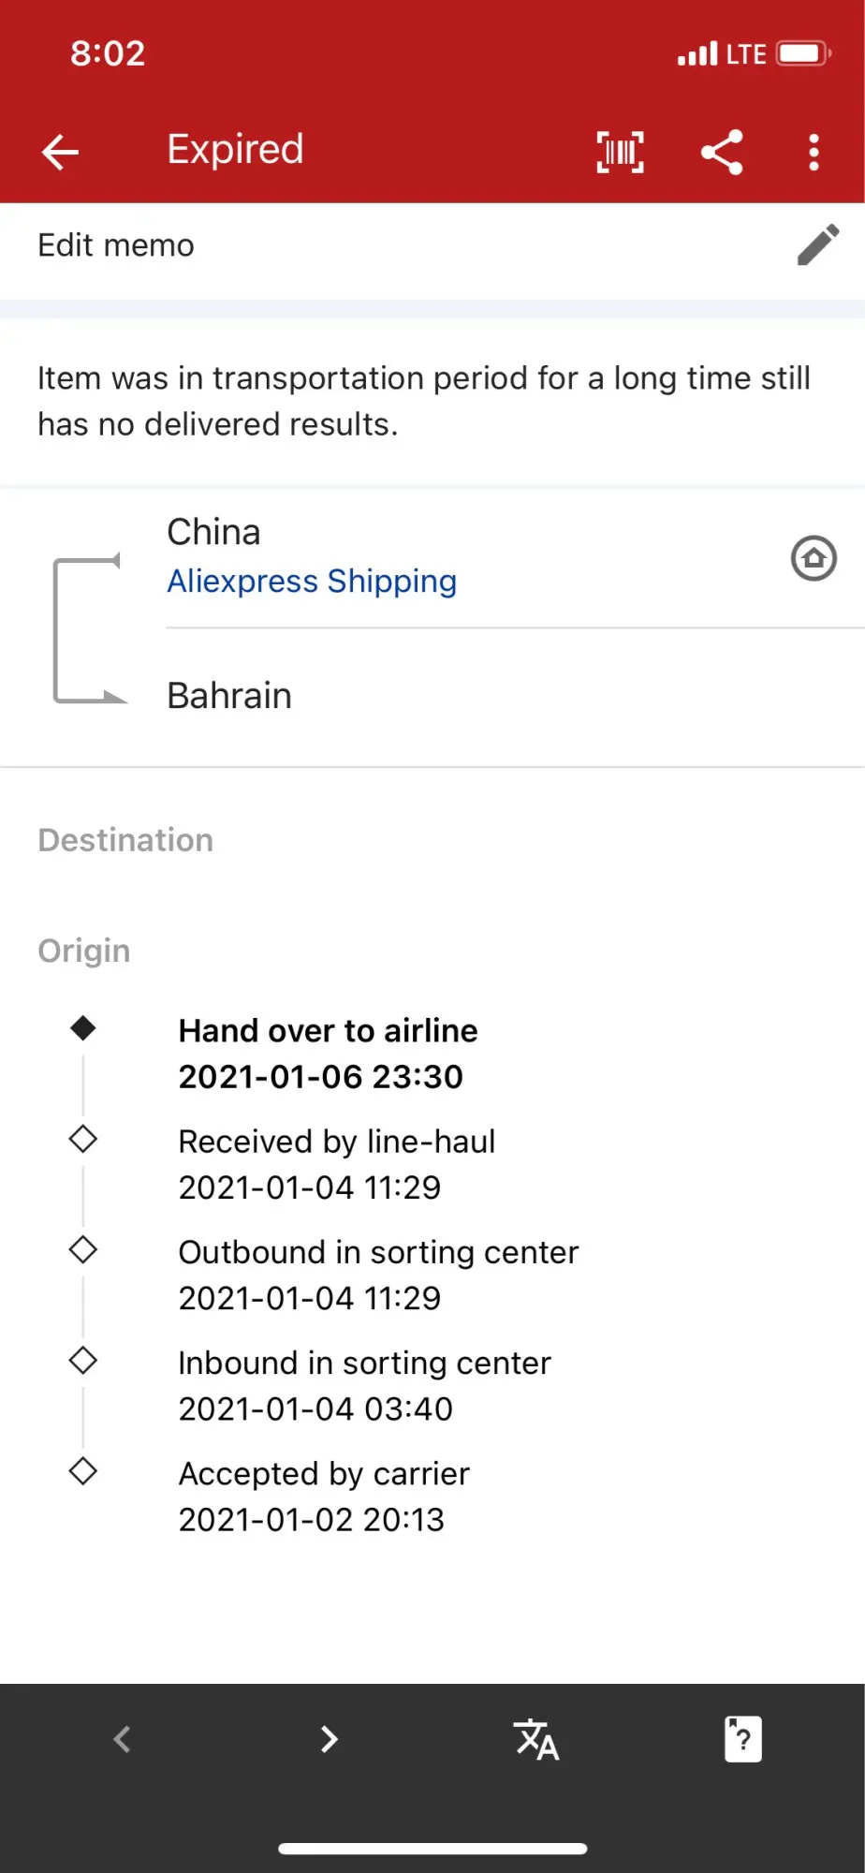Tap the back arrow in header
This screenshot has width=865, height=1873.
[x=61, y=152]
